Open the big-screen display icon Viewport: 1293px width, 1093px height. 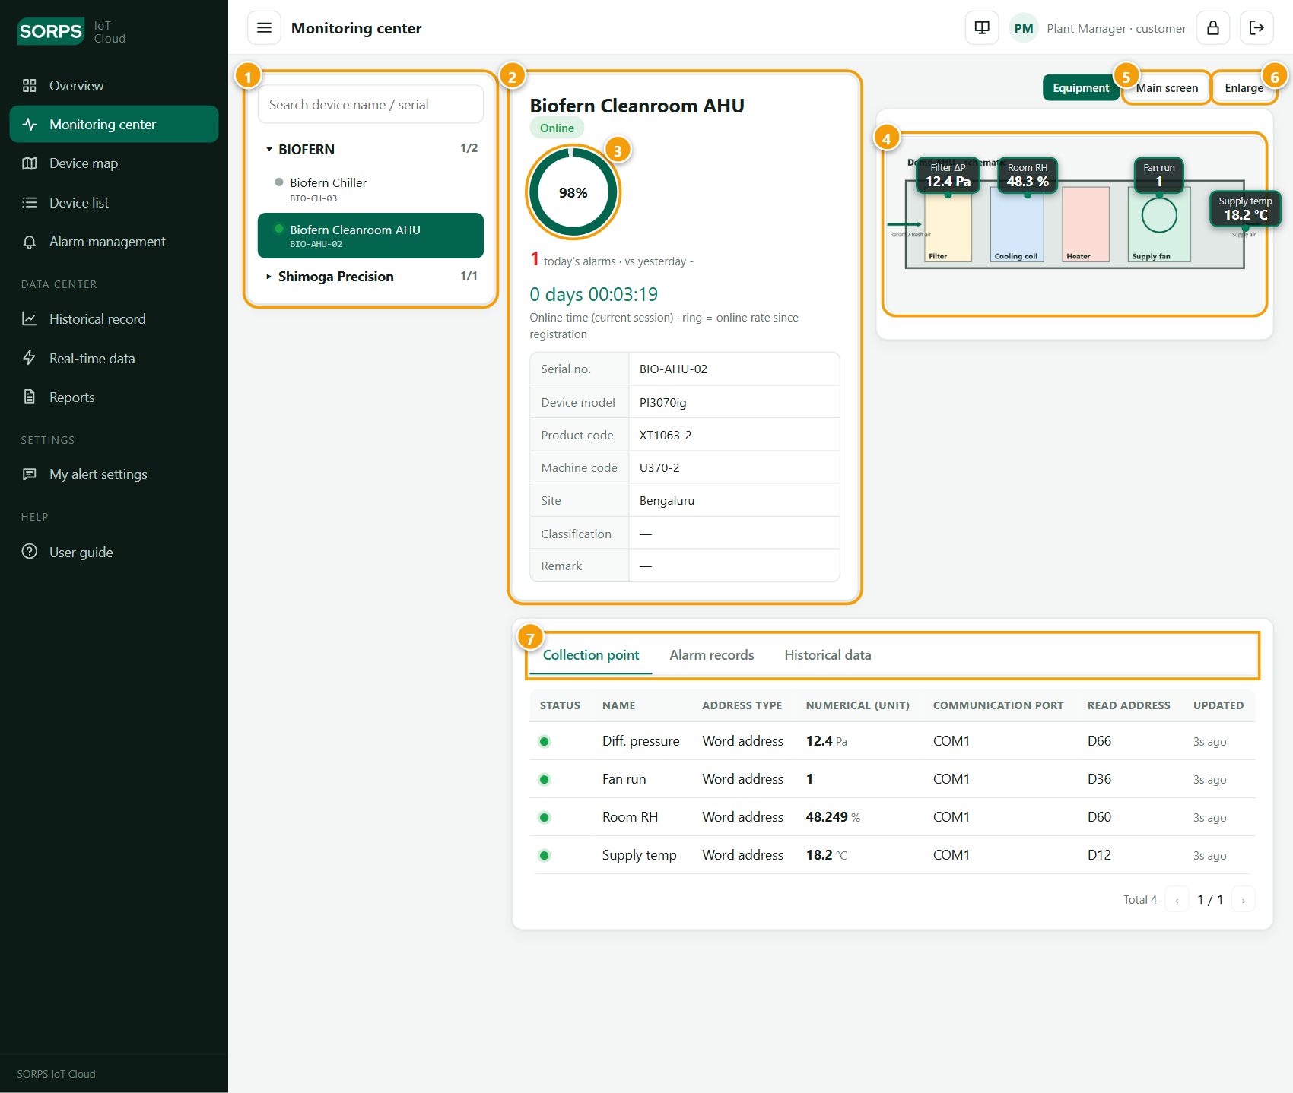point(982,28)
